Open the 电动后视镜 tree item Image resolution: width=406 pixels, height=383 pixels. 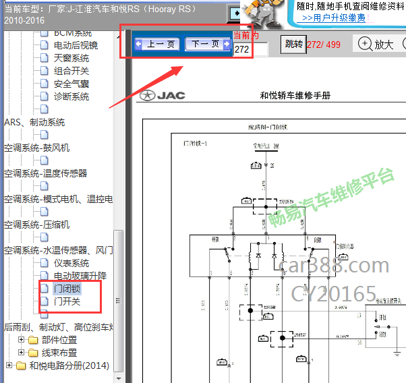coord(76,45)
